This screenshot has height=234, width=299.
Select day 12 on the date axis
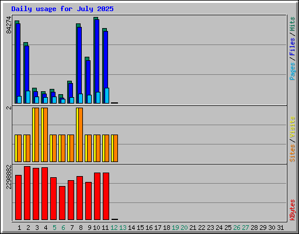[x=114, y=228]
